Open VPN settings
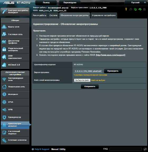148x152 pixels. pyautogui.click(x=15, y=110)
